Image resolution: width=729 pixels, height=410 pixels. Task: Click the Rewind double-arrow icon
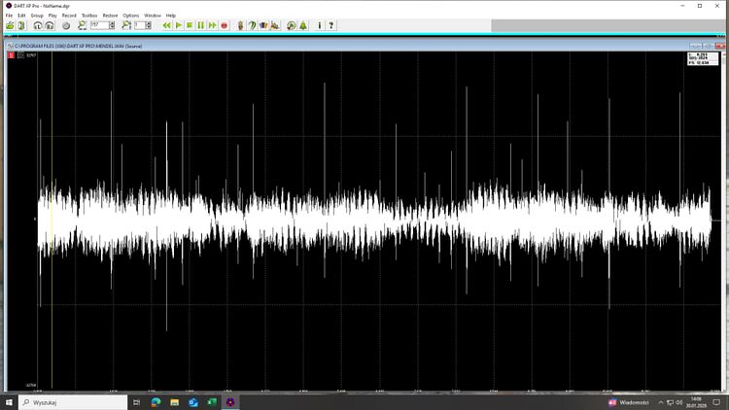[166, 25]
